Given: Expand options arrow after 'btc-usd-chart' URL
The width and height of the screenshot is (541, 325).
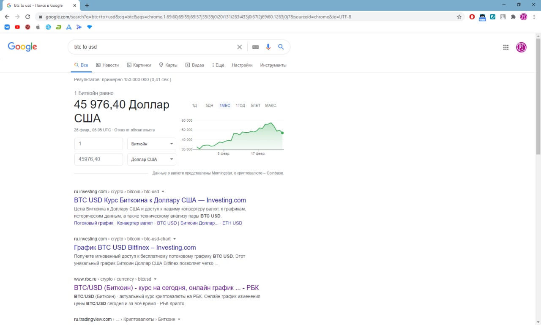Looking at the screenshot, I should pyautogui.click(x=175, y=239).
